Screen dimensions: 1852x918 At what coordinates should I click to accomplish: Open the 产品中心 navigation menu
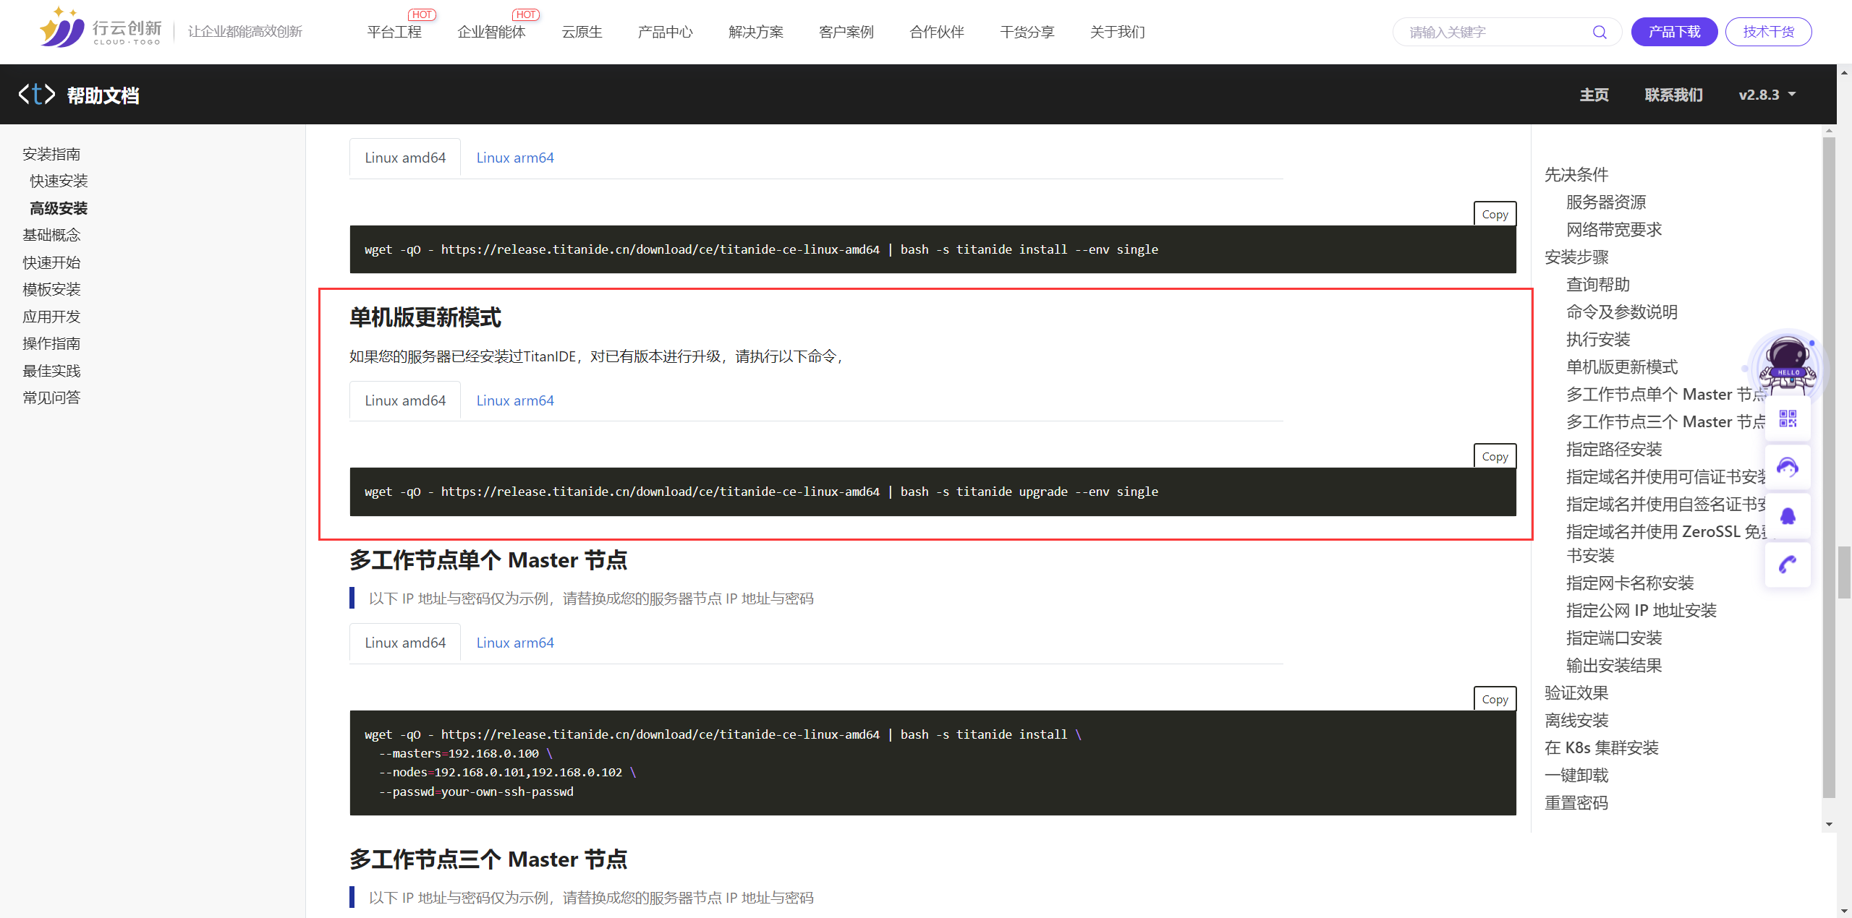tap(665, 33)
